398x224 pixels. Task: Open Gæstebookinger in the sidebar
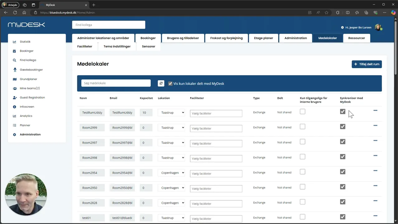(31, 70)
